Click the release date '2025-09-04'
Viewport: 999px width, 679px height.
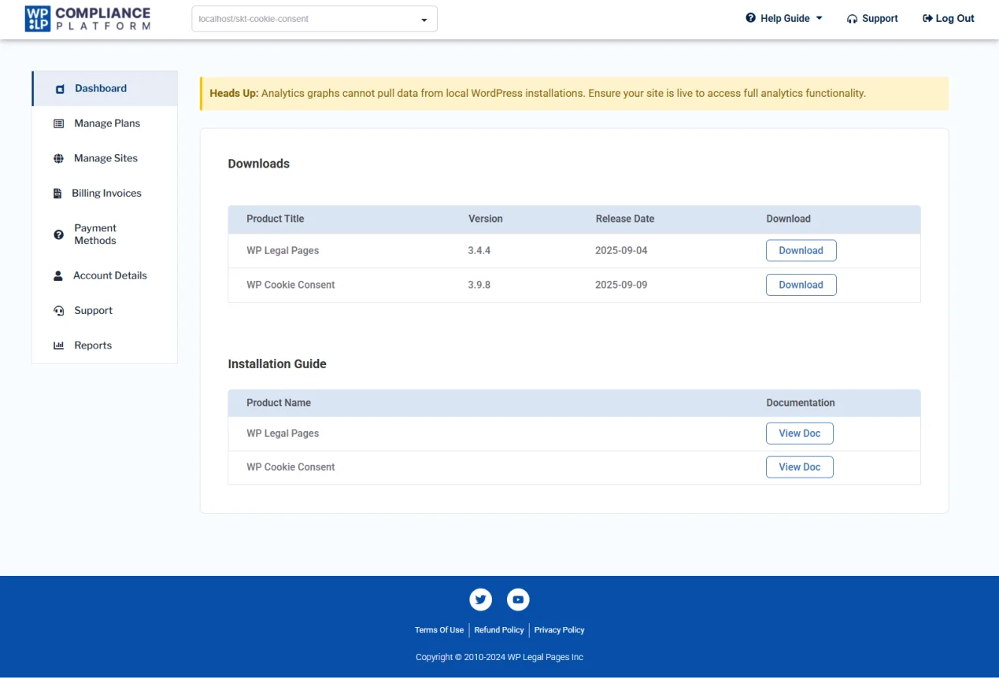point(621,251)
